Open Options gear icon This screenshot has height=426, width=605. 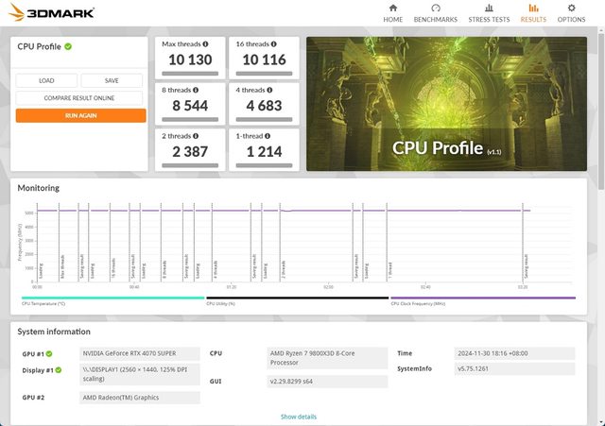point(571,9)
